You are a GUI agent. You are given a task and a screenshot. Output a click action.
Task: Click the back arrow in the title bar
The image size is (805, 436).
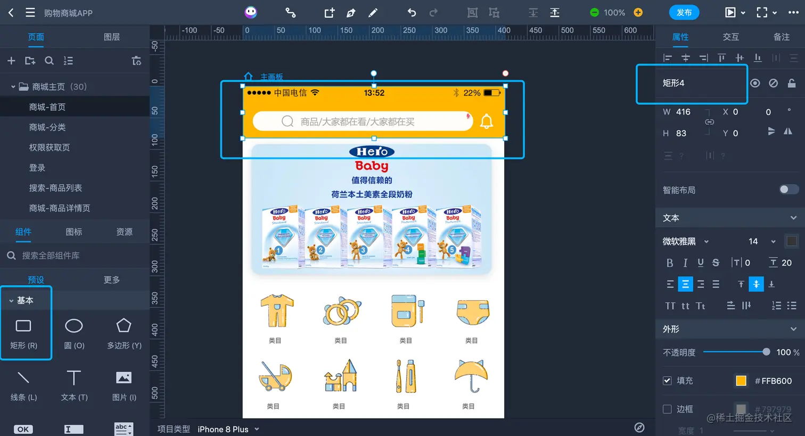[x=11, y=12]
